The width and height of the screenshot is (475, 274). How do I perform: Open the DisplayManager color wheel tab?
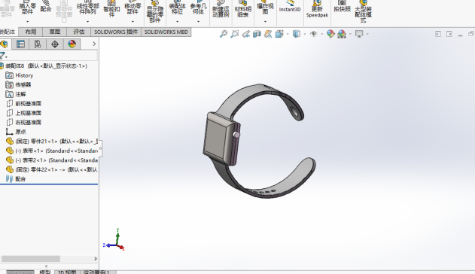click(72, 44)
